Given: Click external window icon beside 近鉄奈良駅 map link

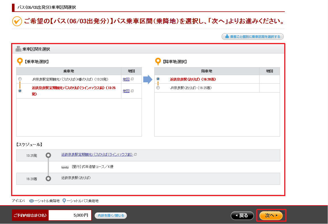Looking at the screenshot, I should tap(132, 91).
